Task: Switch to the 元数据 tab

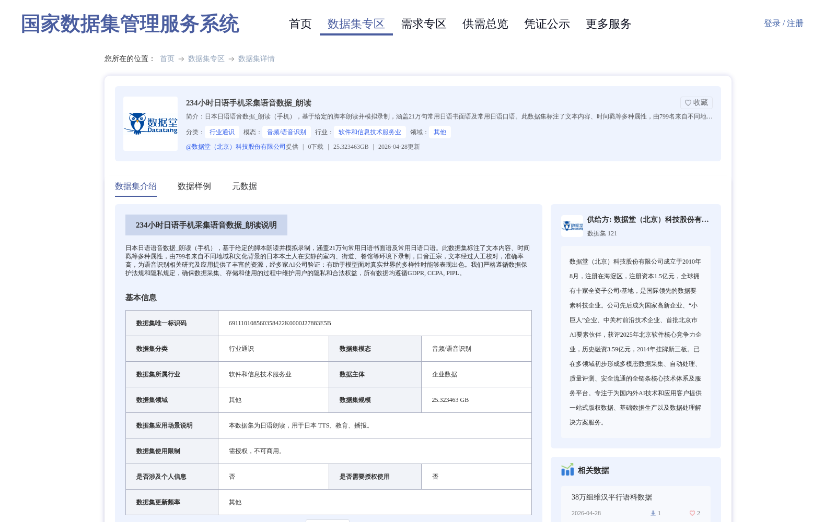Action: [x=245, y=186]
